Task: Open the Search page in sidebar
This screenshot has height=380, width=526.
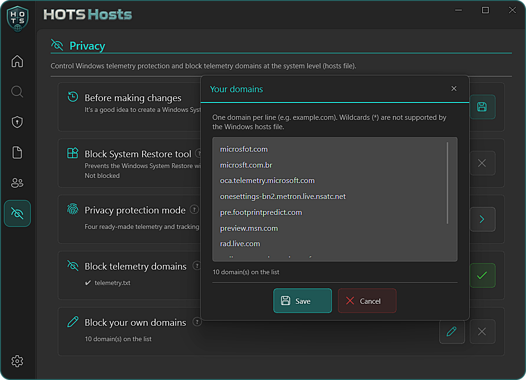Action: click(17, 91)
